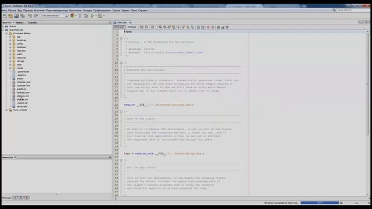Click the Toggle Highlight Search editor icon
This screenshot has width=372, height=209.
click(x=173, y=27)
